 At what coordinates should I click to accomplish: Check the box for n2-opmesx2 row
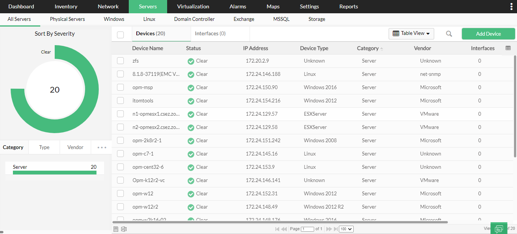(120, 127)
